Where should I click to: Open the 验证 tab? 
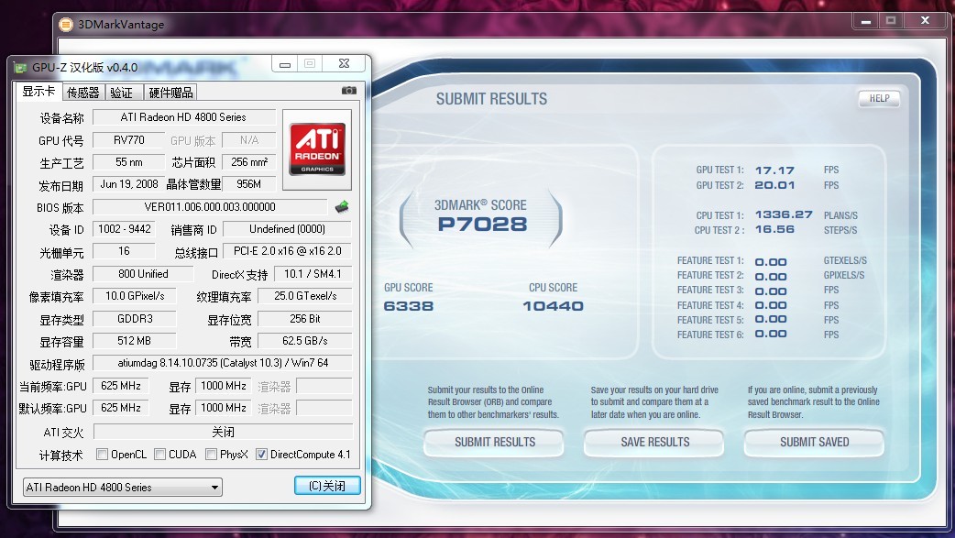pyautogui.click(x=121, y=92)
